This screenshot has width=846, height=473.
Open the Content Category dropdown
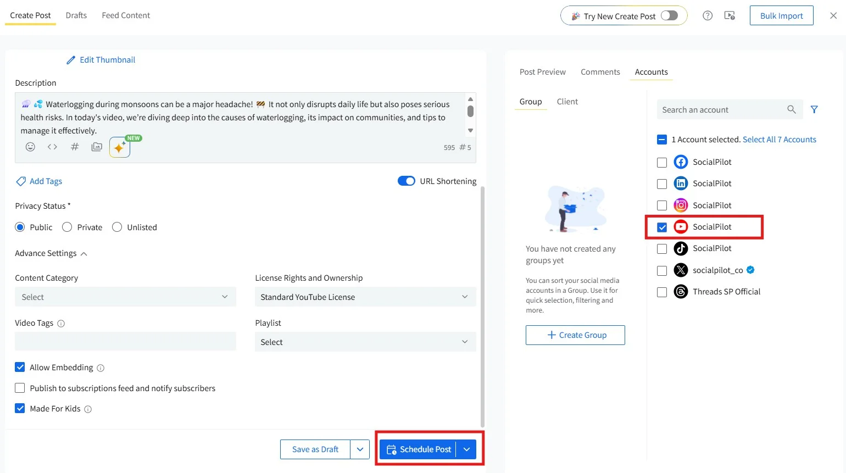(x=125, y=297)
